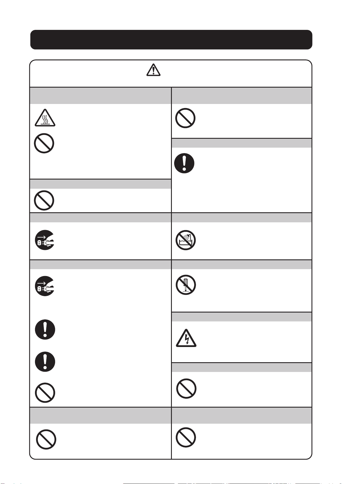Click the no-bathing shower prohibition icon
The width and height of the screenshot is (342, 484).
pos(186,240)
